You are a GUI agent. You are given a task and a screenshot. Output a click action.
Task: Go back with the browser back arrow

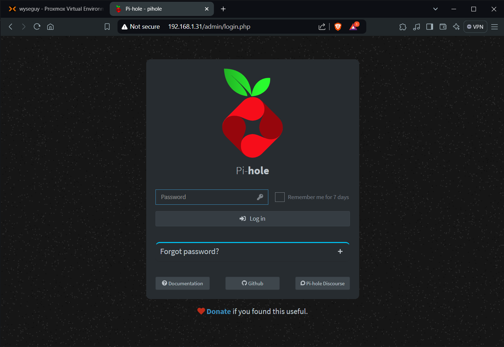point(11,27)
